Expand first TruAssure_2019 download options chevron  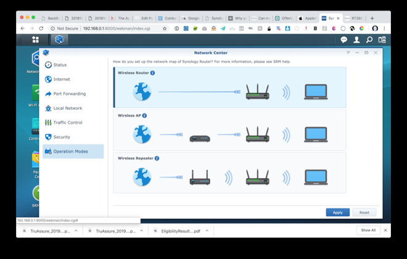click(x=76, y=231)
